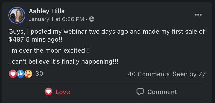Screen dimensions: 215x103
Task: Click the red heart reaction icon in summary
Action: (x=13, y=74)
